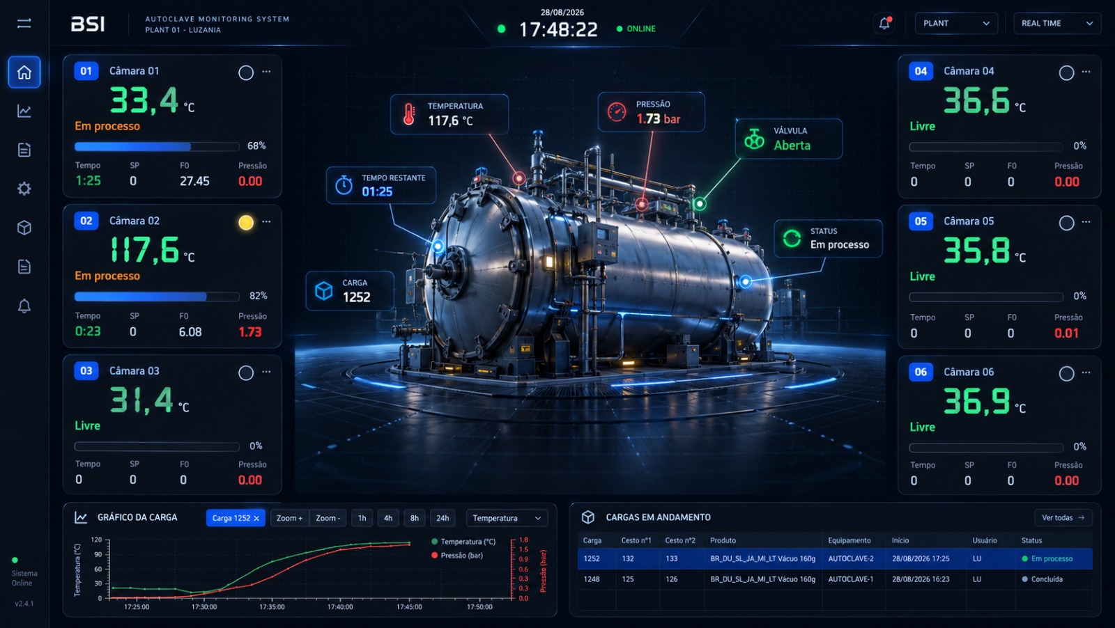Click the Carga cube icon
This screenshot has width=1115, height=628.
click(324, 290)
